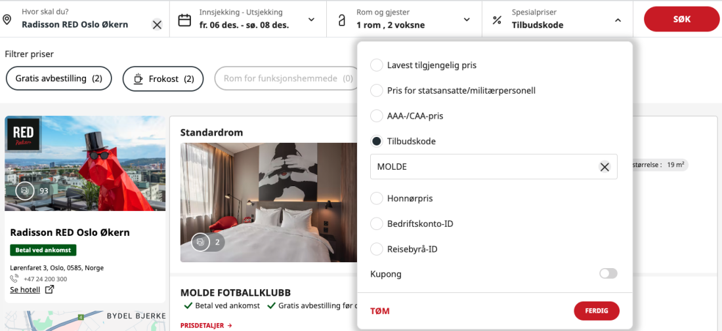Select the Tilbudskode radio button
Viewport: 722px width, 331px height.
tap(377, 141)
